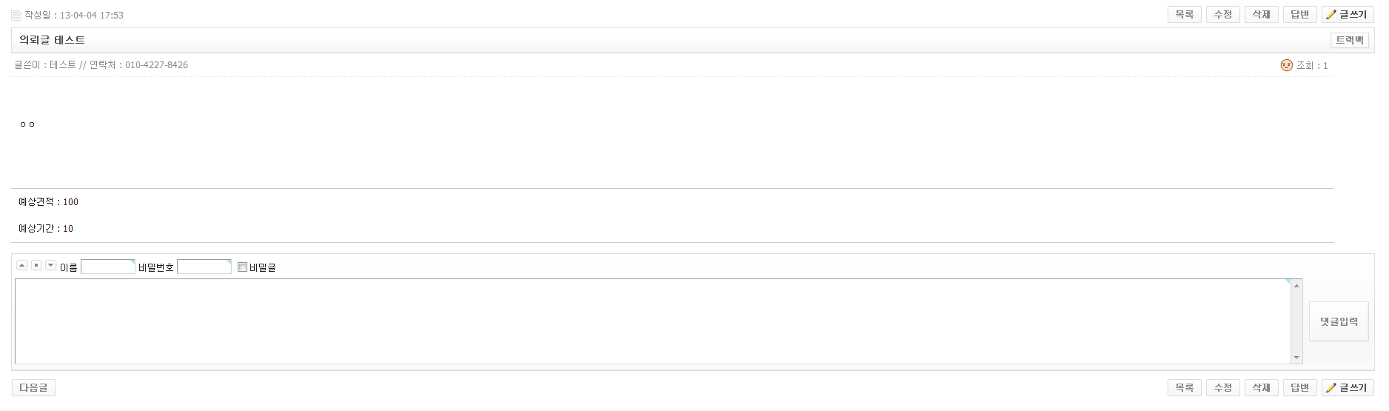
Task: Enlarge the comment box with the down-arrow icon
Action: tap(50, 265)
